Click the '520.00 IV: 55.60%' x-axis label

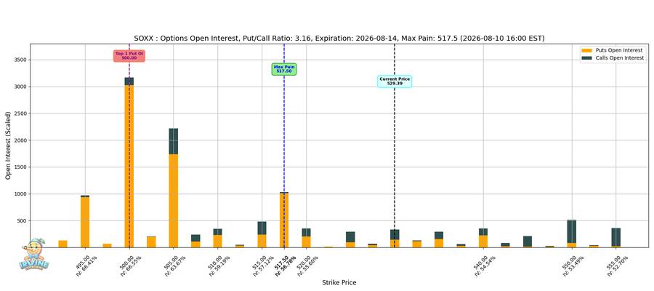coord(306,266)
